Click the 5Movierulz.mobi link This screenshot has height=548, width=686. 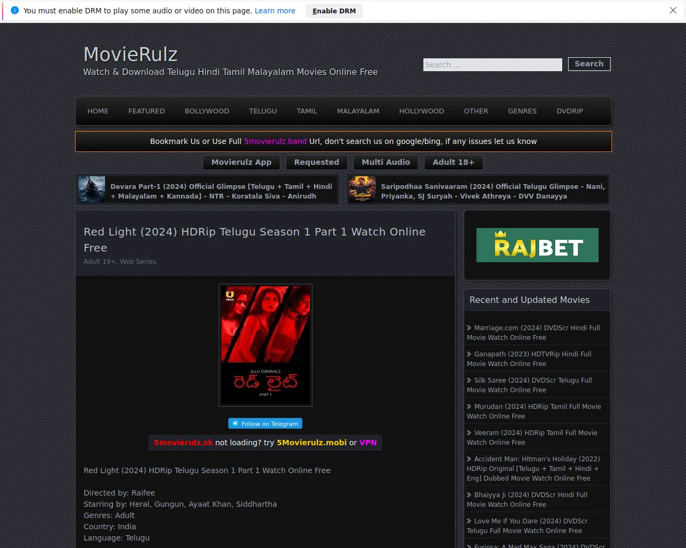pos(312,443)
